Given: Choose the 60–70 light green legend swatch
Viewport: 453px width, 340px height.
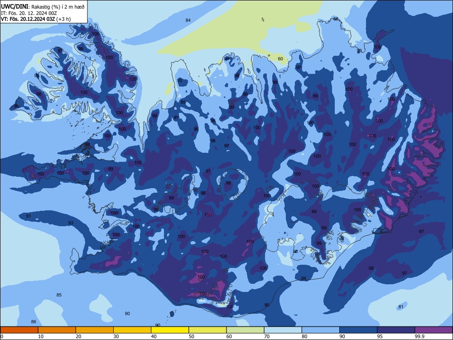Looking at the screenshot, I should click(x=245, y=330).
